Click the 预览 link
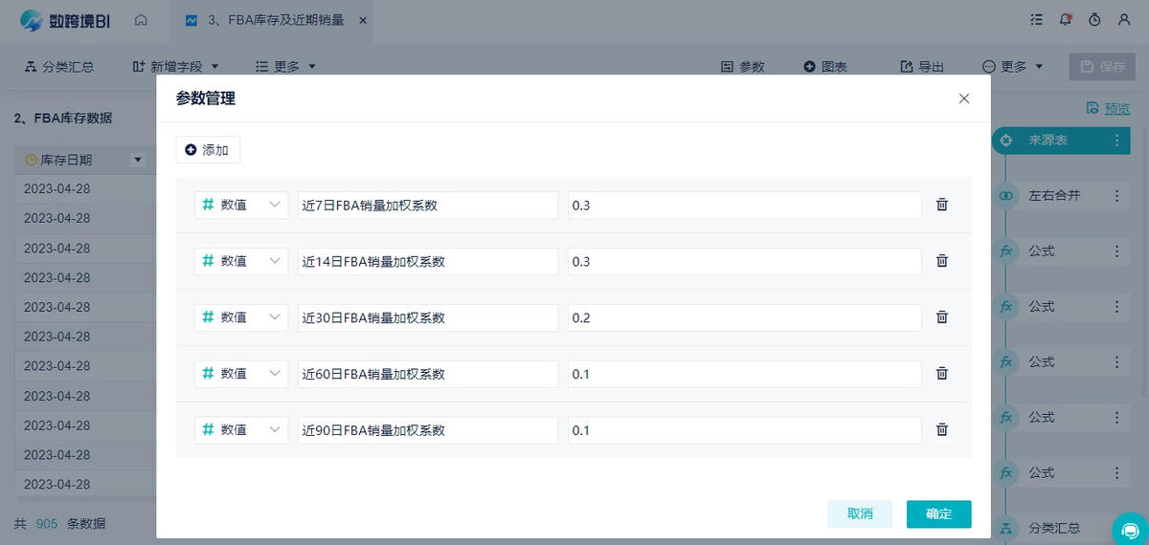Screen dimensions: 1149x545 click(x=1109, y=108)
